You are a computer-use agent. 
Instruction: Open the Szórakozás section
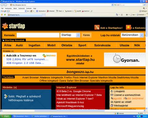(102, 45)
